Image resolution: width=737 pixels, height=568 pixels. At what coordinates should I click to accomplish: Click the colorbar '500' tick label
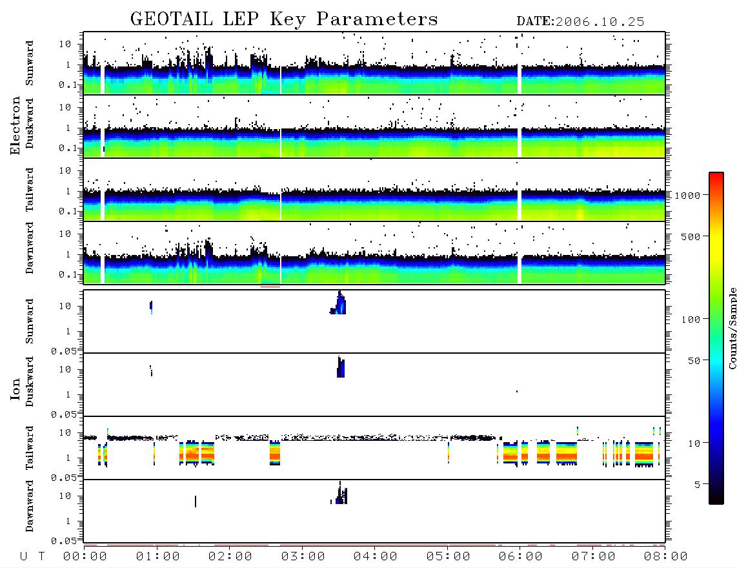691,236
